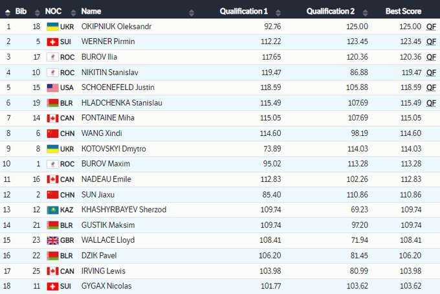Select GYGAX Nicolas name in last row
Viewport: 440px width, 294px height.
pos(104,286)
